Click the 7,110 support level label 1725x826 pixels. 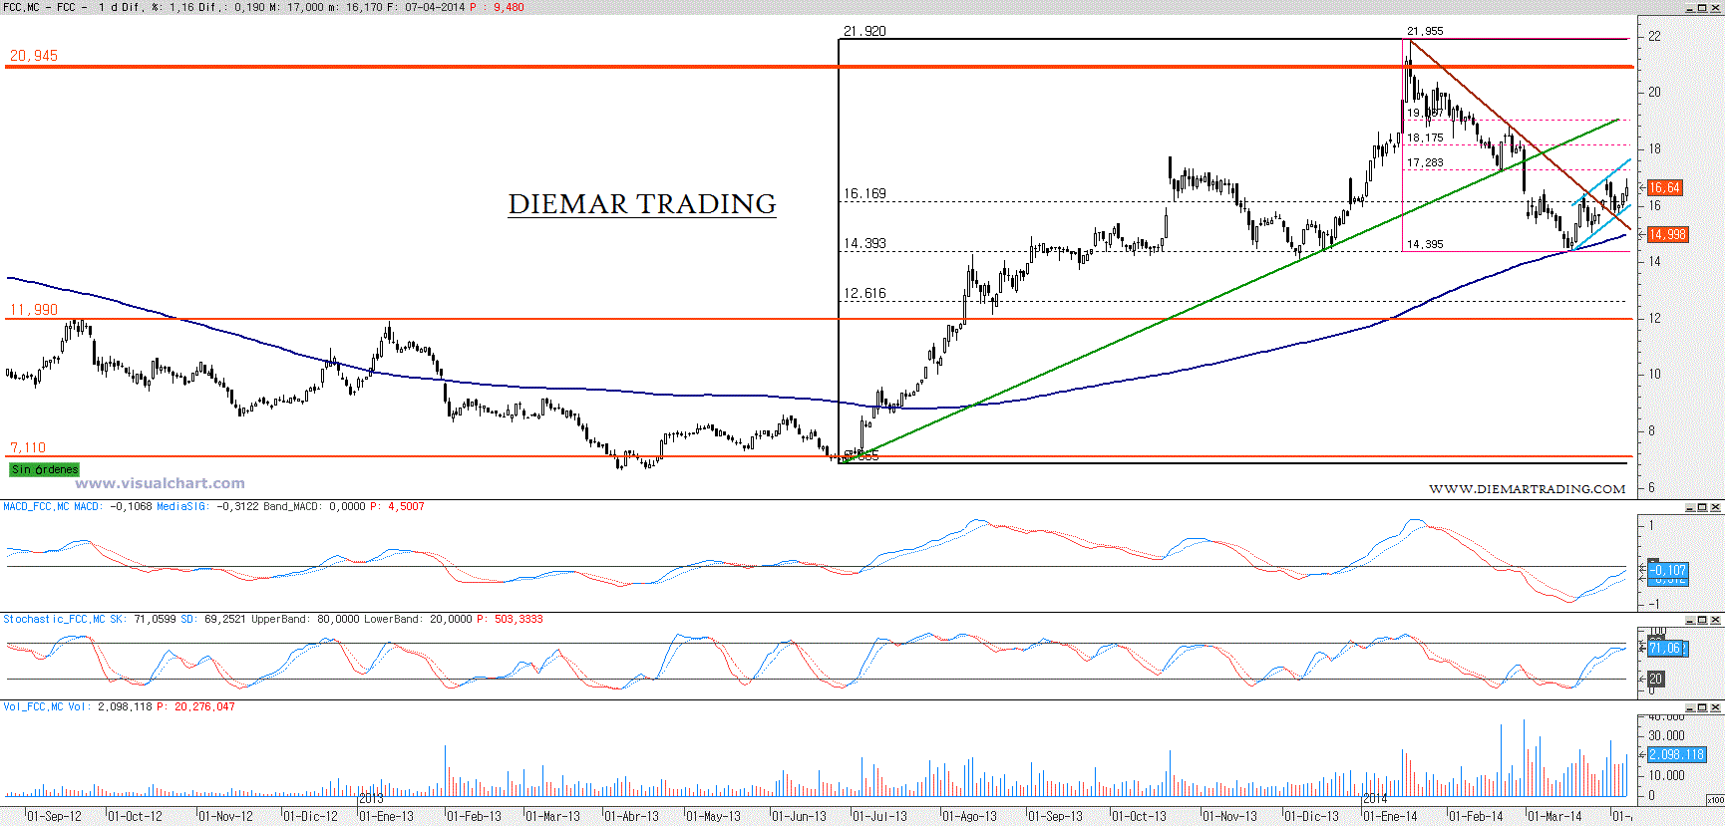pyautogui.click(x=28, y=447)
